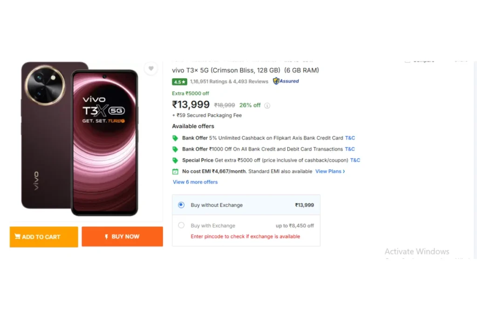Open the ratings and reviews count link
This screenshot has width=477, height=318.
click(229, 81)
